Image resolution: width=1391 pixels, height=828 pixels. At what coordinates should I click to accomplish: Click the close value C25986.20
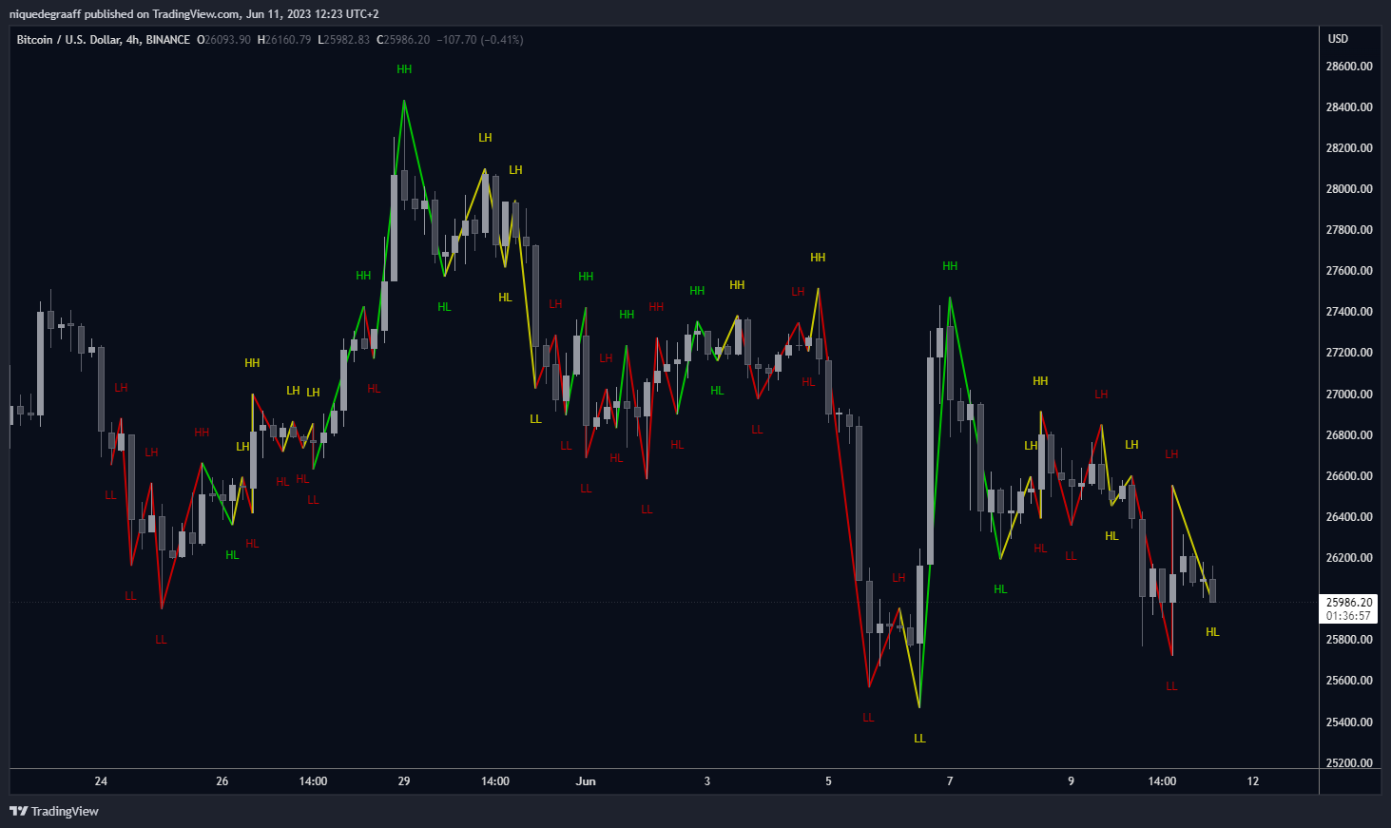click(x=403, y=40)
